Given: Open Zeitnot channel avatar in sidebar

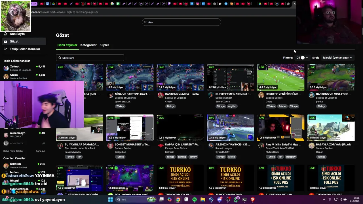Looking at the screenshot, I should coord(6,68).
